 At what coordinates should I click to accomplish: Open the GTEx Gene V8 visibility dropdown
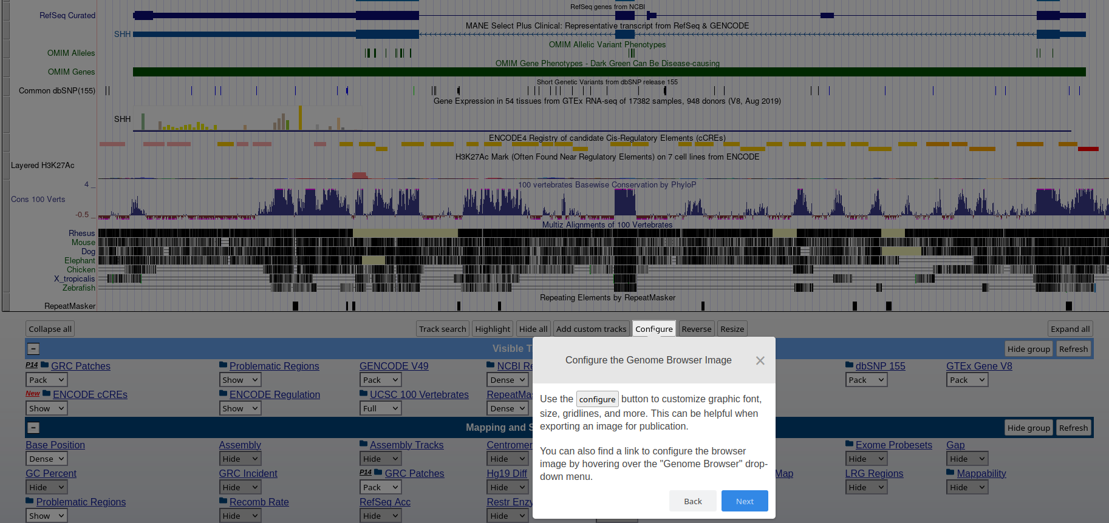click(967, 380)
